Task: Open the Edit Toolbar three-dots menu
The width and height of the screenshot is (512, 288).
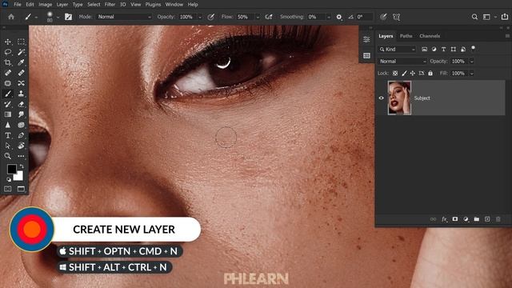Action: pos(22,156)
